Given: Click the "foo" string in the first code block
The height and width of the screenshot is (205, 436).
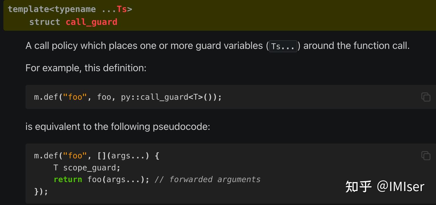Looking at the screenshot, I should [75, 97].
